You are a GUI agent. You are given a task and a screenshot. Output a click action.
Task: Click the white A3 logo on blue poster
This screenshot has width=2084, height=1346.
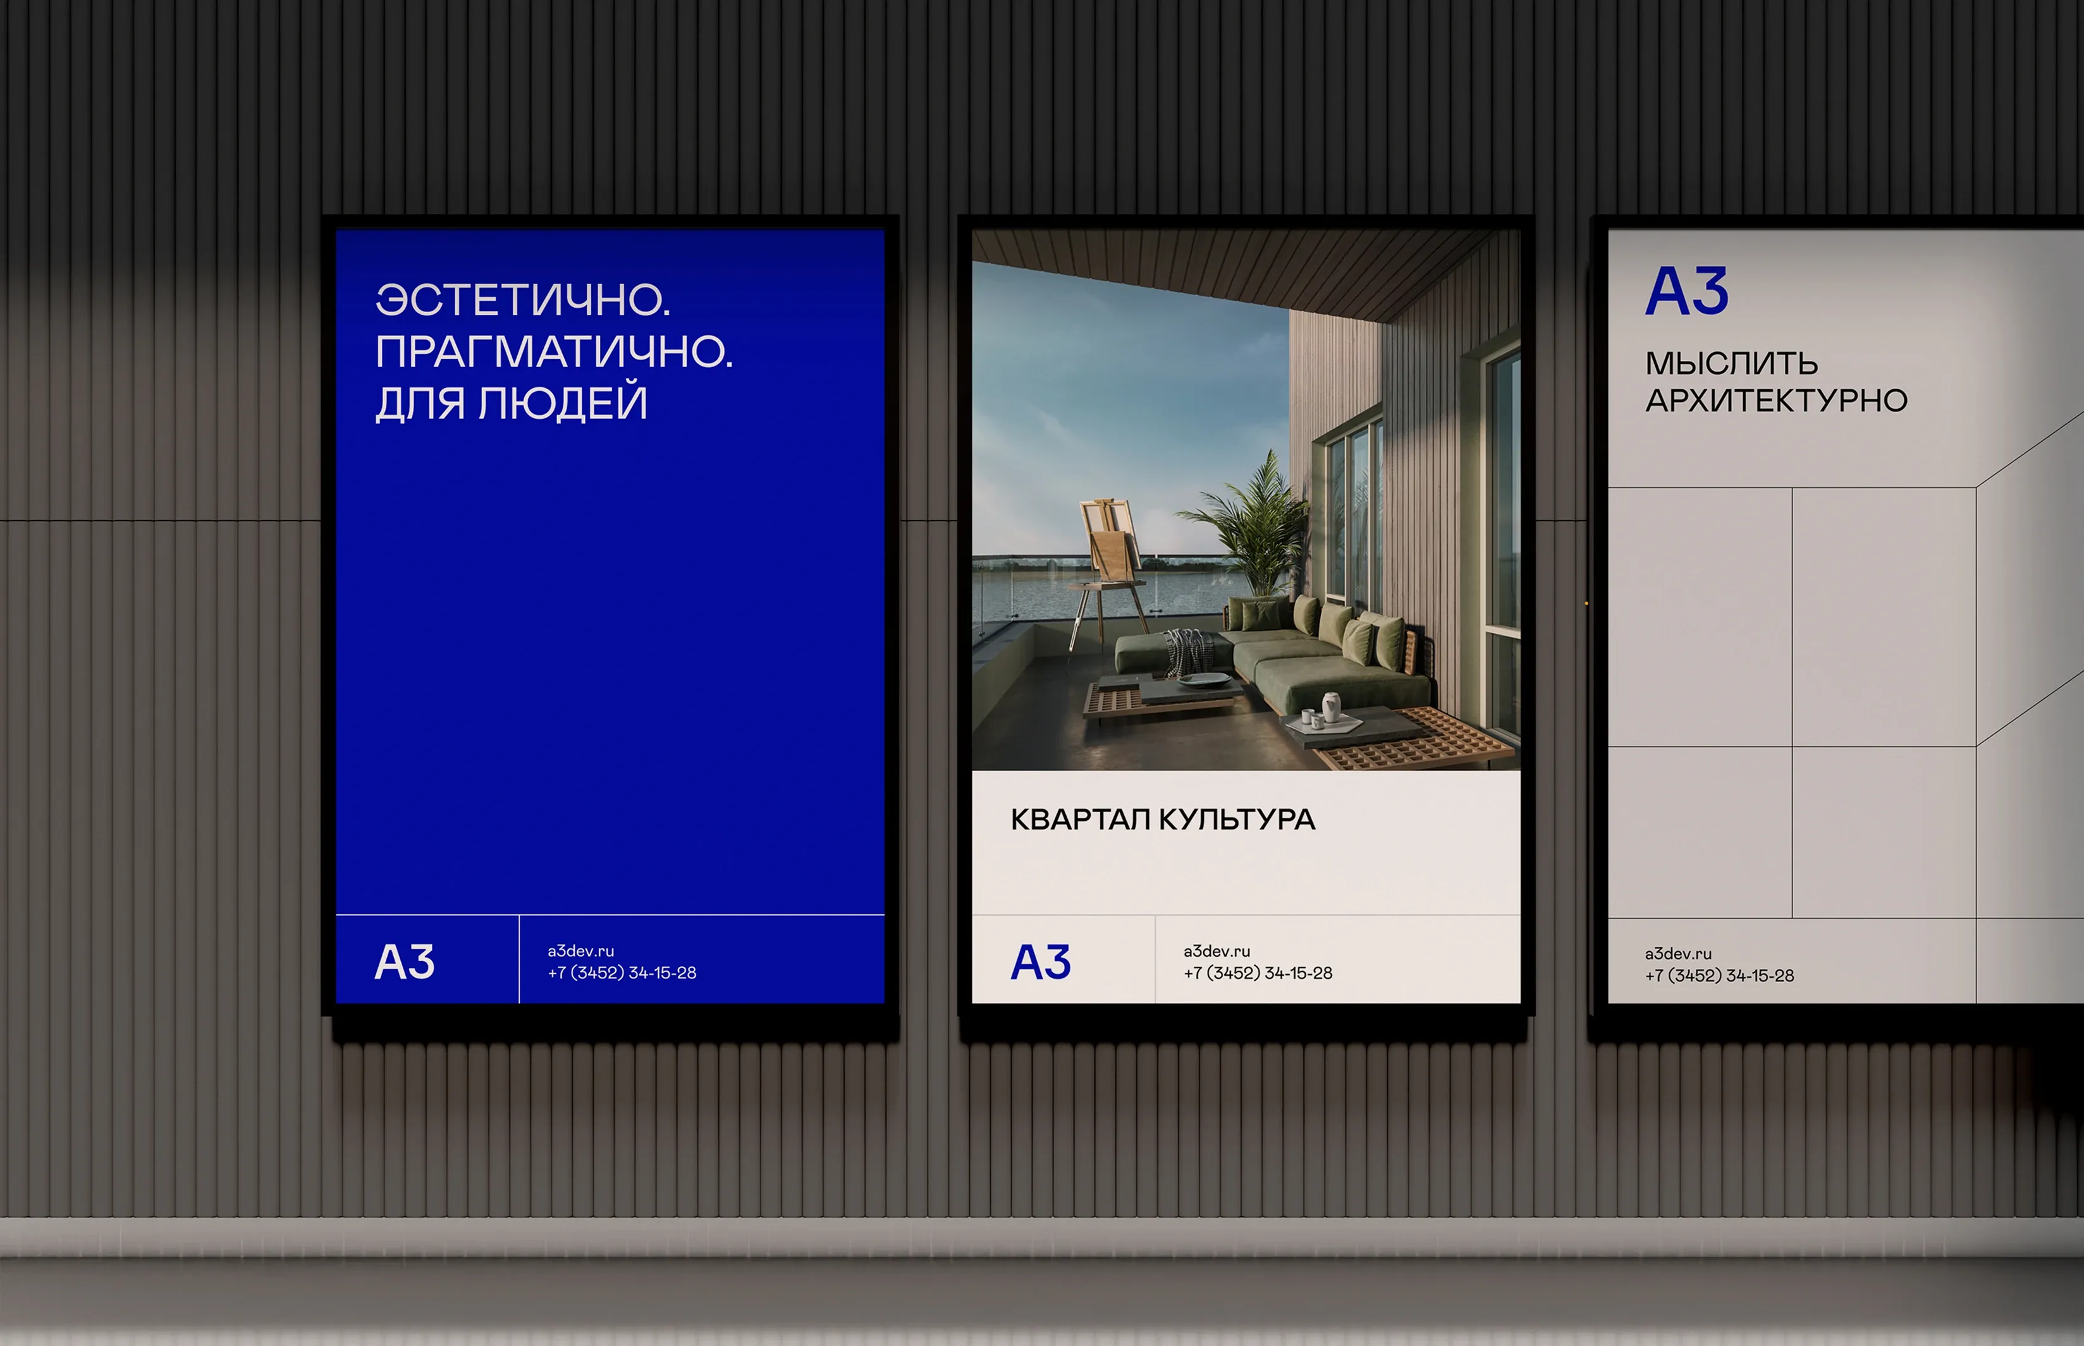click(404, 962)
